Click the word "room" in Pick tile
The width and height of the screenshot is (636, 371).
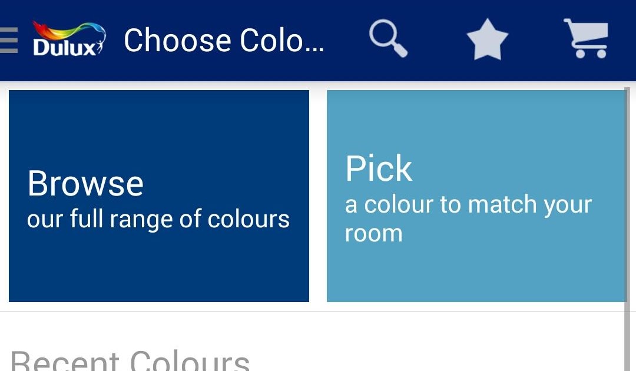(x=373, y=234)
